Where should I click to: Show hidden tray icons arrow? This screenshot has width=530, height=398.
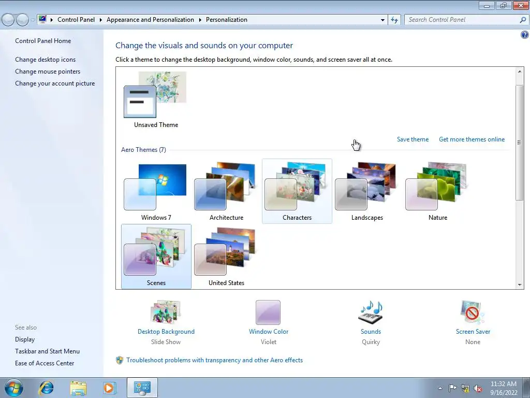pyautogui.click(x=440, y=388)
